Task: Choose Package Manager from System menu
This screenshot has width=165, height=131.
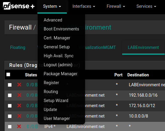Action: tap(60, 74)
